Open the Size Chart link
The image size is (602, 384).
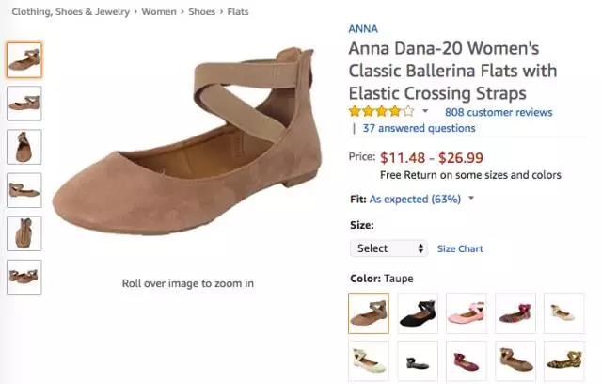point(460,248)
